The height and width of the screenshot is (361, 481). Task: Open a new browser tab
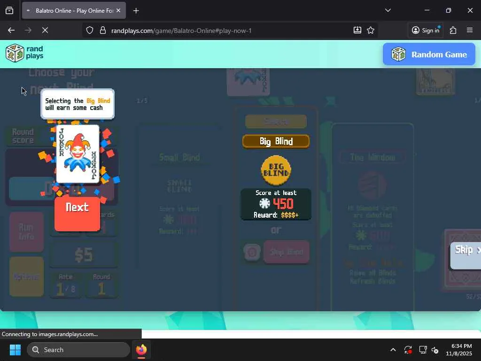coord(136,11)
